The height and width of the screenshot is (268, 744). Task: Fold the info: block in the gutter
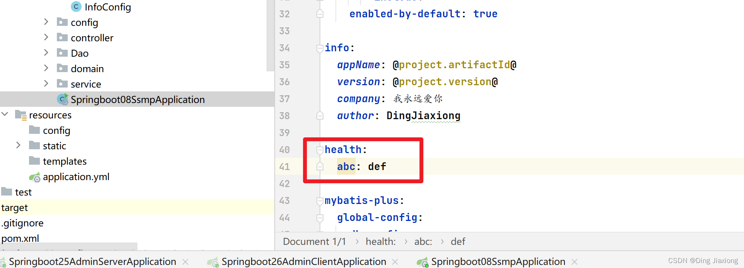(x=320, y=48)
